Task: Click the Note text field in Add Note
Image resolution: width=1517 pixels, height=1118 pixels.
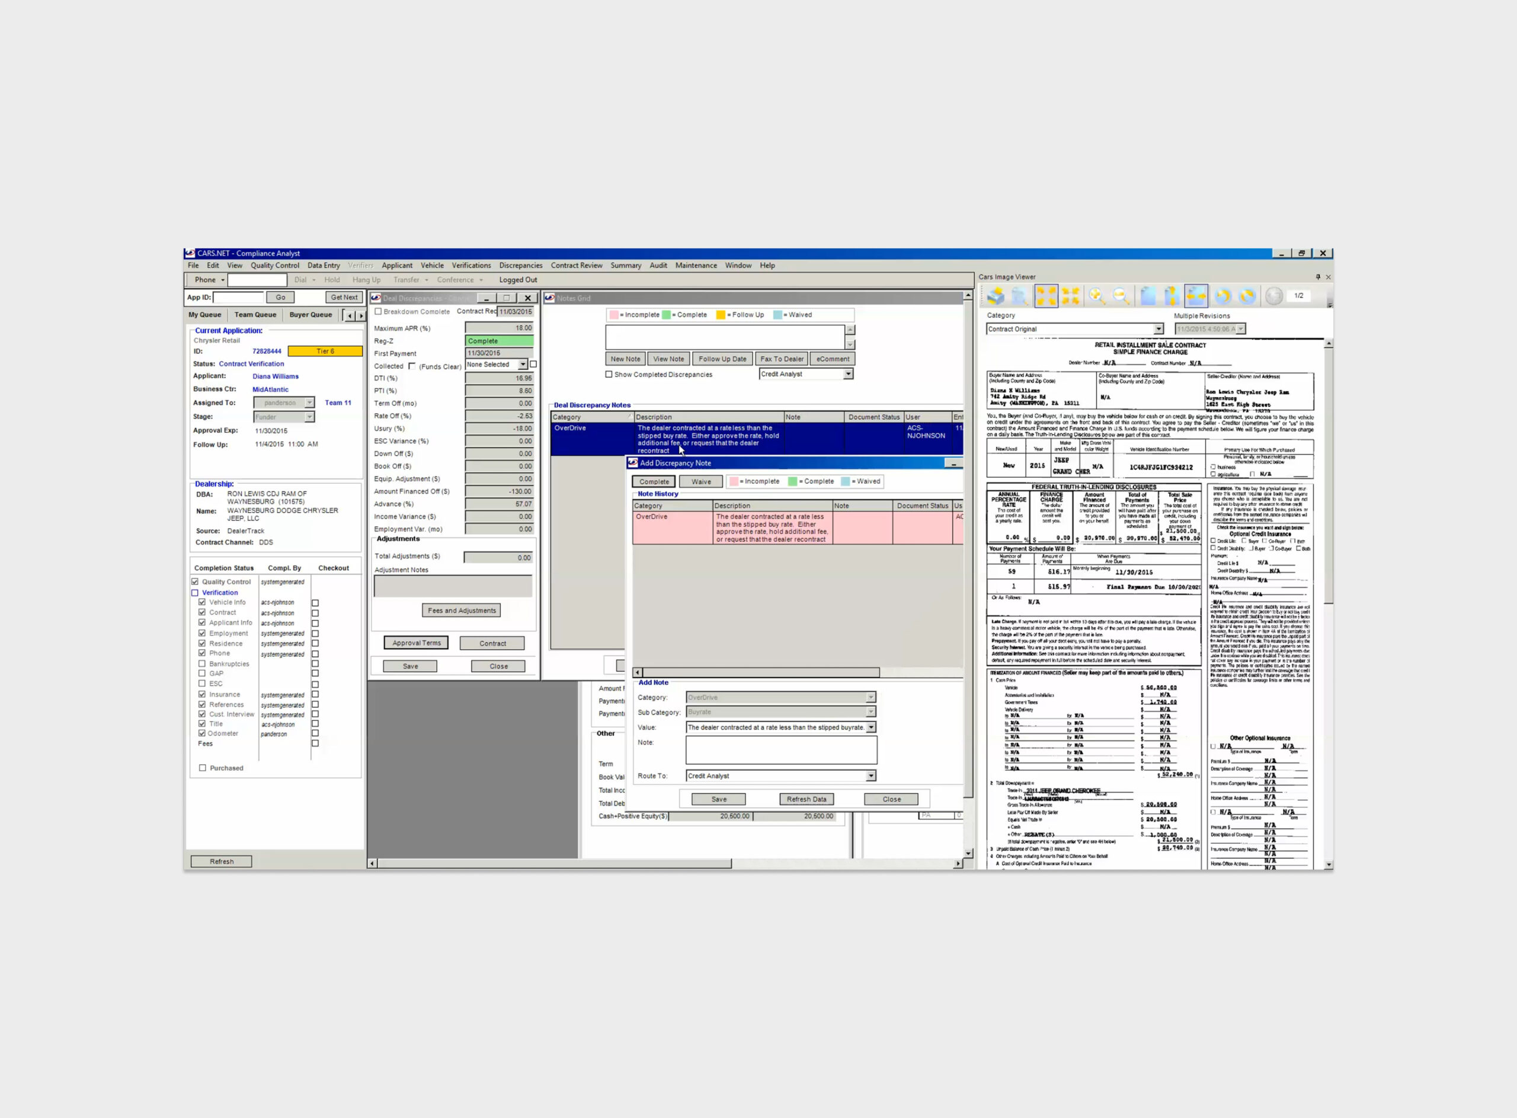Action: [780, 750]
